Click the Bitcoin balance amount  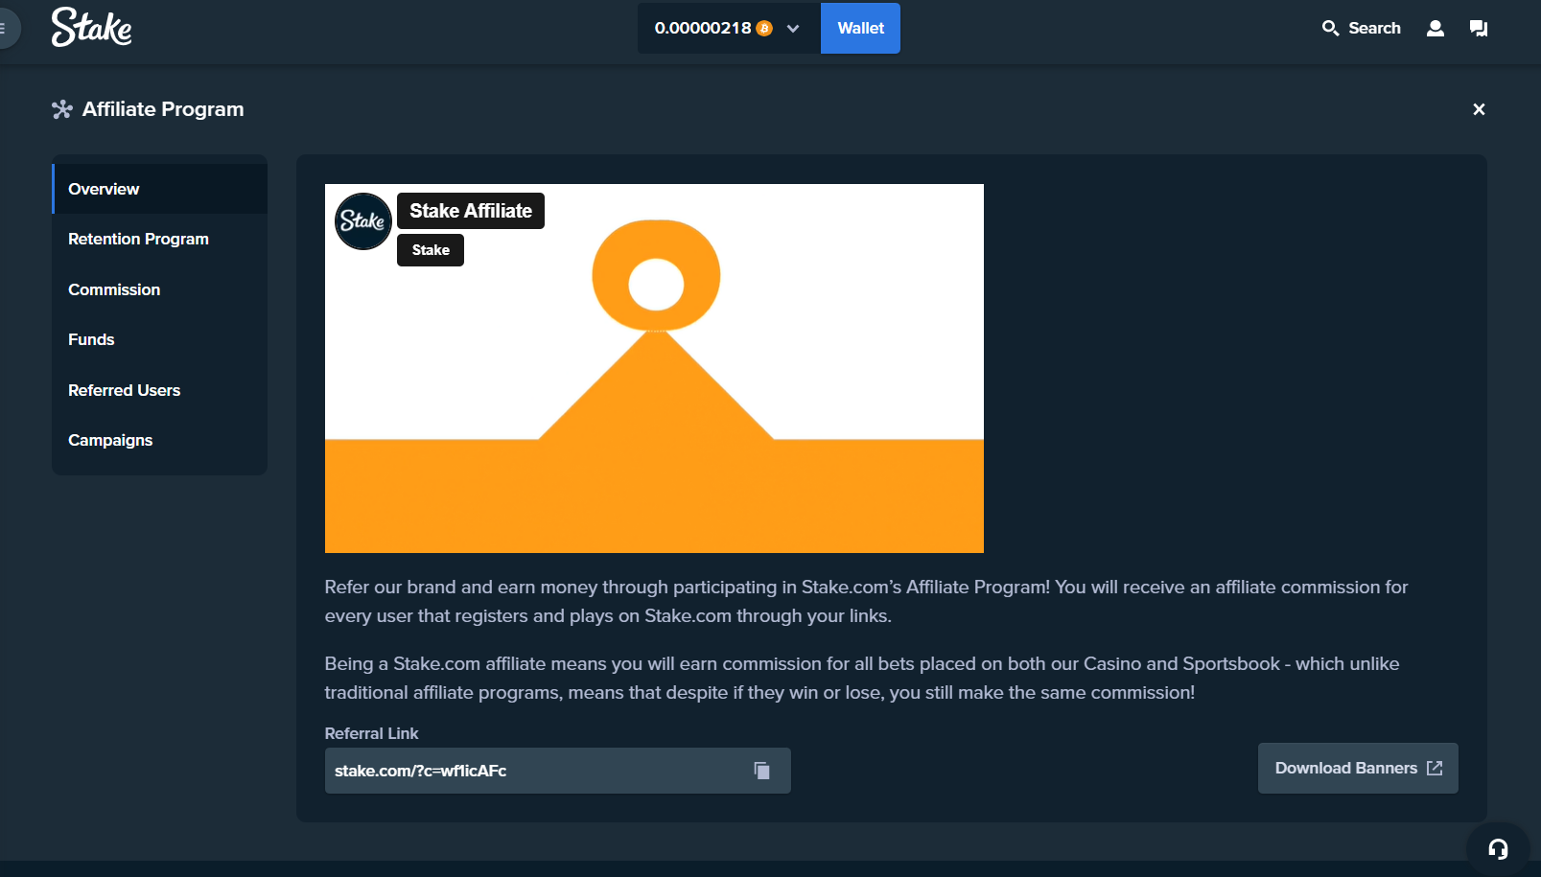pyautogui.click(x=703, y=29)
